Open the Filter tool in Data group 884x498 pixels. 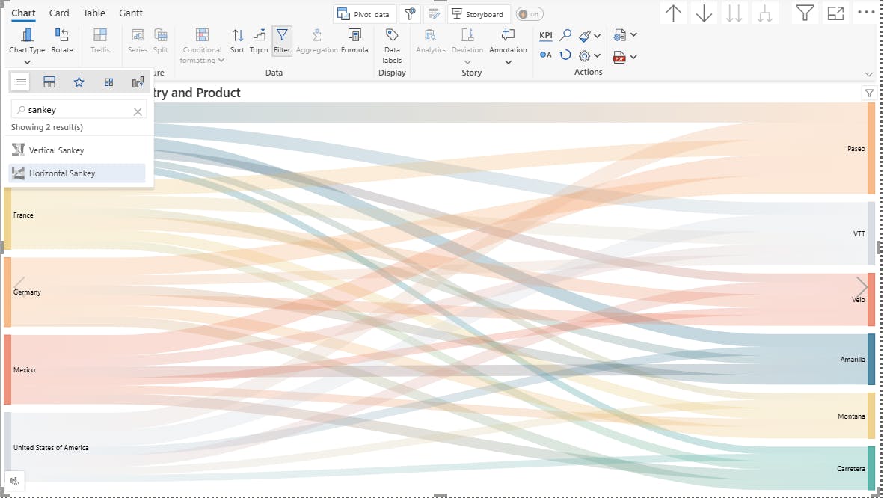click(282, 41)
